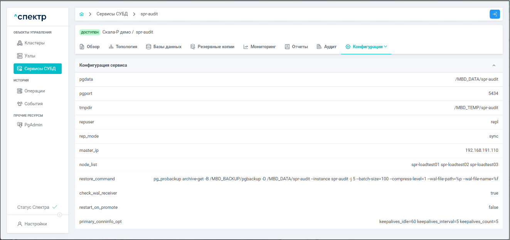This screenshot has width=510, height=240.
Task: Go to the Мониторинг tab
Action: [259, 47]
